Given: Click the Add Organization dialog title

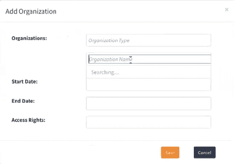Looking at the screenshot, I should coord(31,11).
